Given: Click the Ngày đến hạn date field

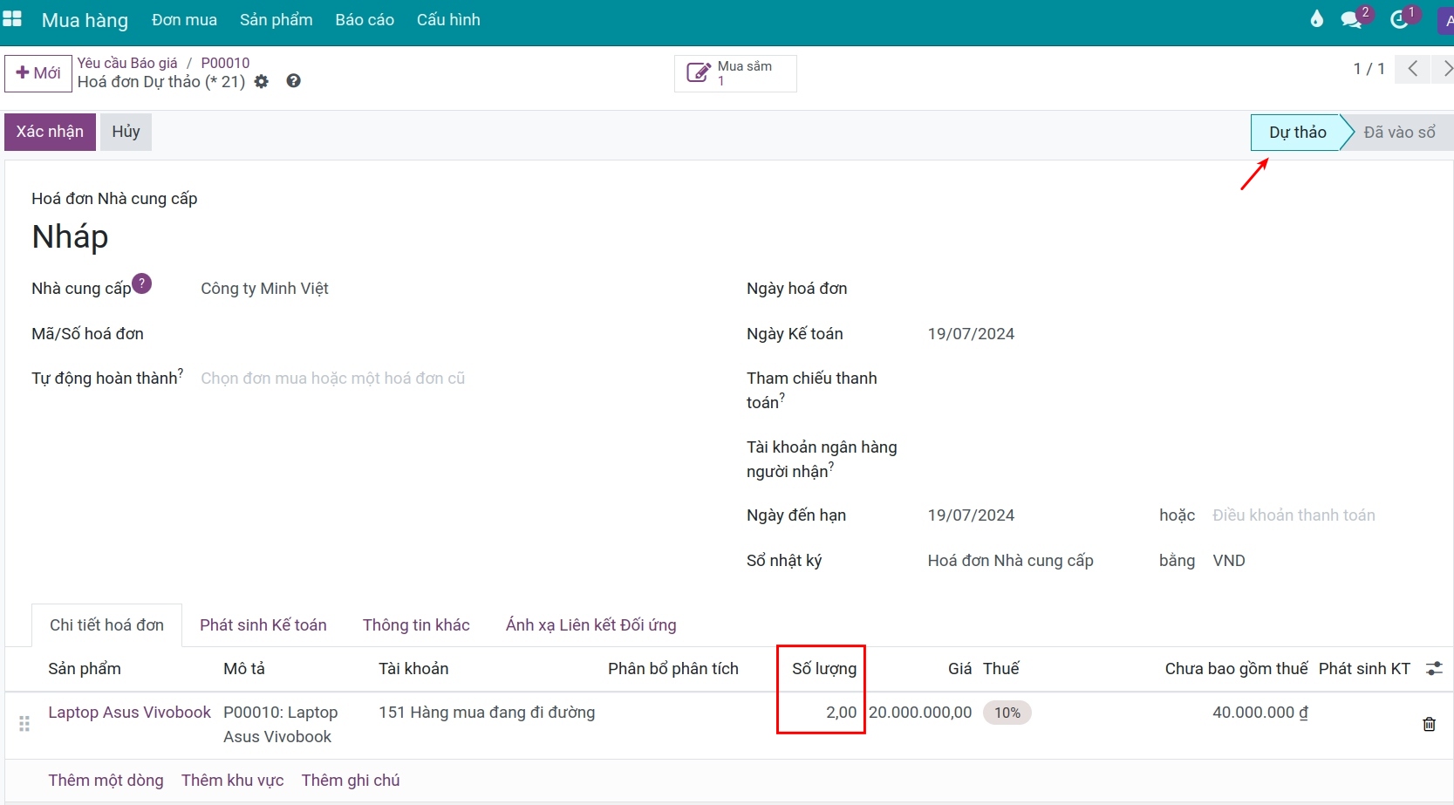Looking at the screenshot, I should 971,515.
